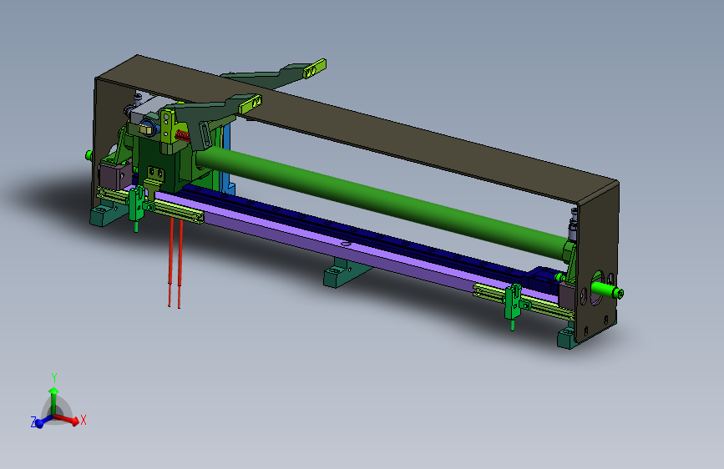Screen dimensions: 724x469
Task: Click the "Z" label on the triad
Action: click(x=33, y=422)
